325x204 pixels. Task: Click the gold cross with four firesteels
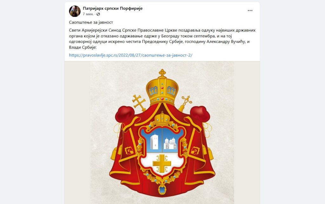coord(162,163)
